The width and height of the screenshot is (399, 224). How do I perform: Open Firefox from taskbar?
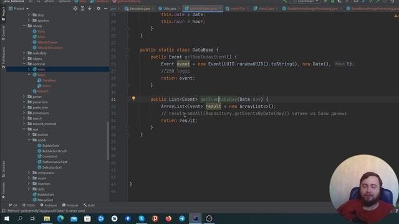pos(168,218)
